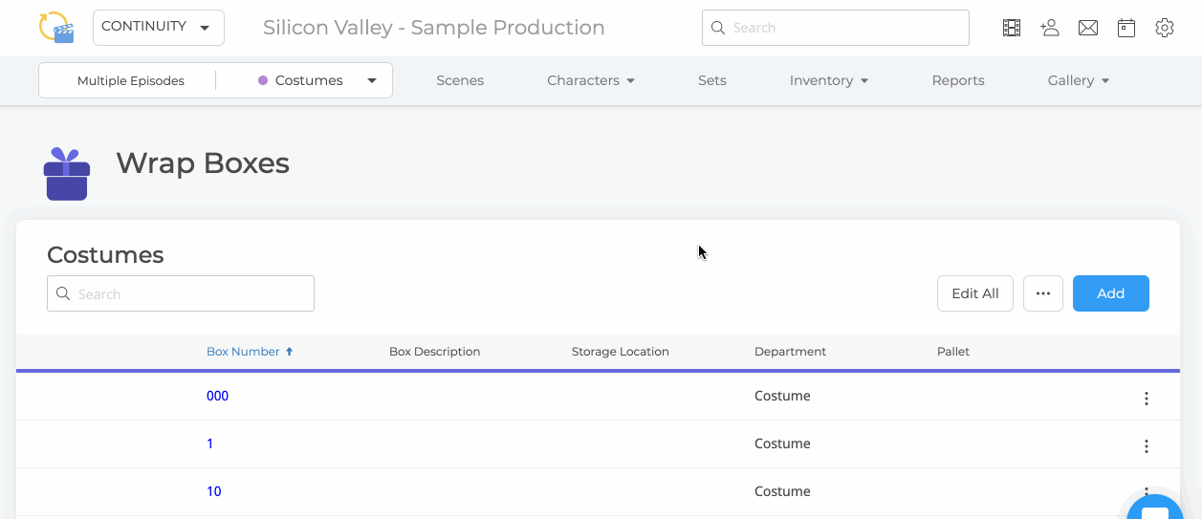1202x519 pixels.
Task: Click the Silicon Valley - Sample Production title
Action: pyautogui.click(x=434, y=28)
